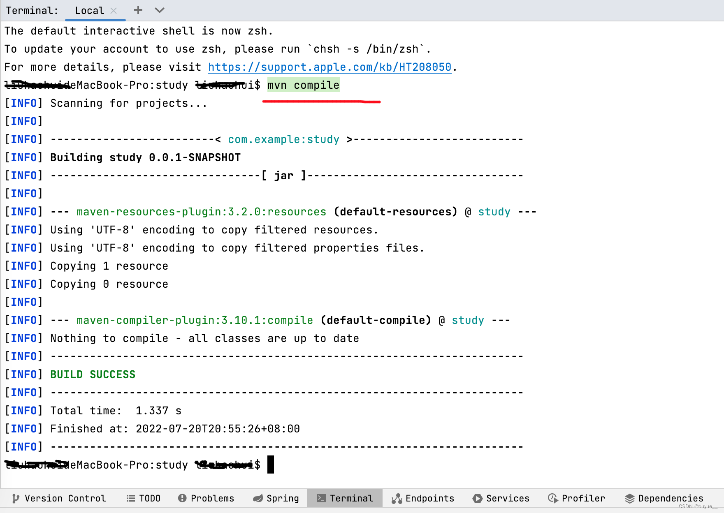Click the 'BUILD SUCCESS' message
The image size is (724, 513).
(93, 374)
